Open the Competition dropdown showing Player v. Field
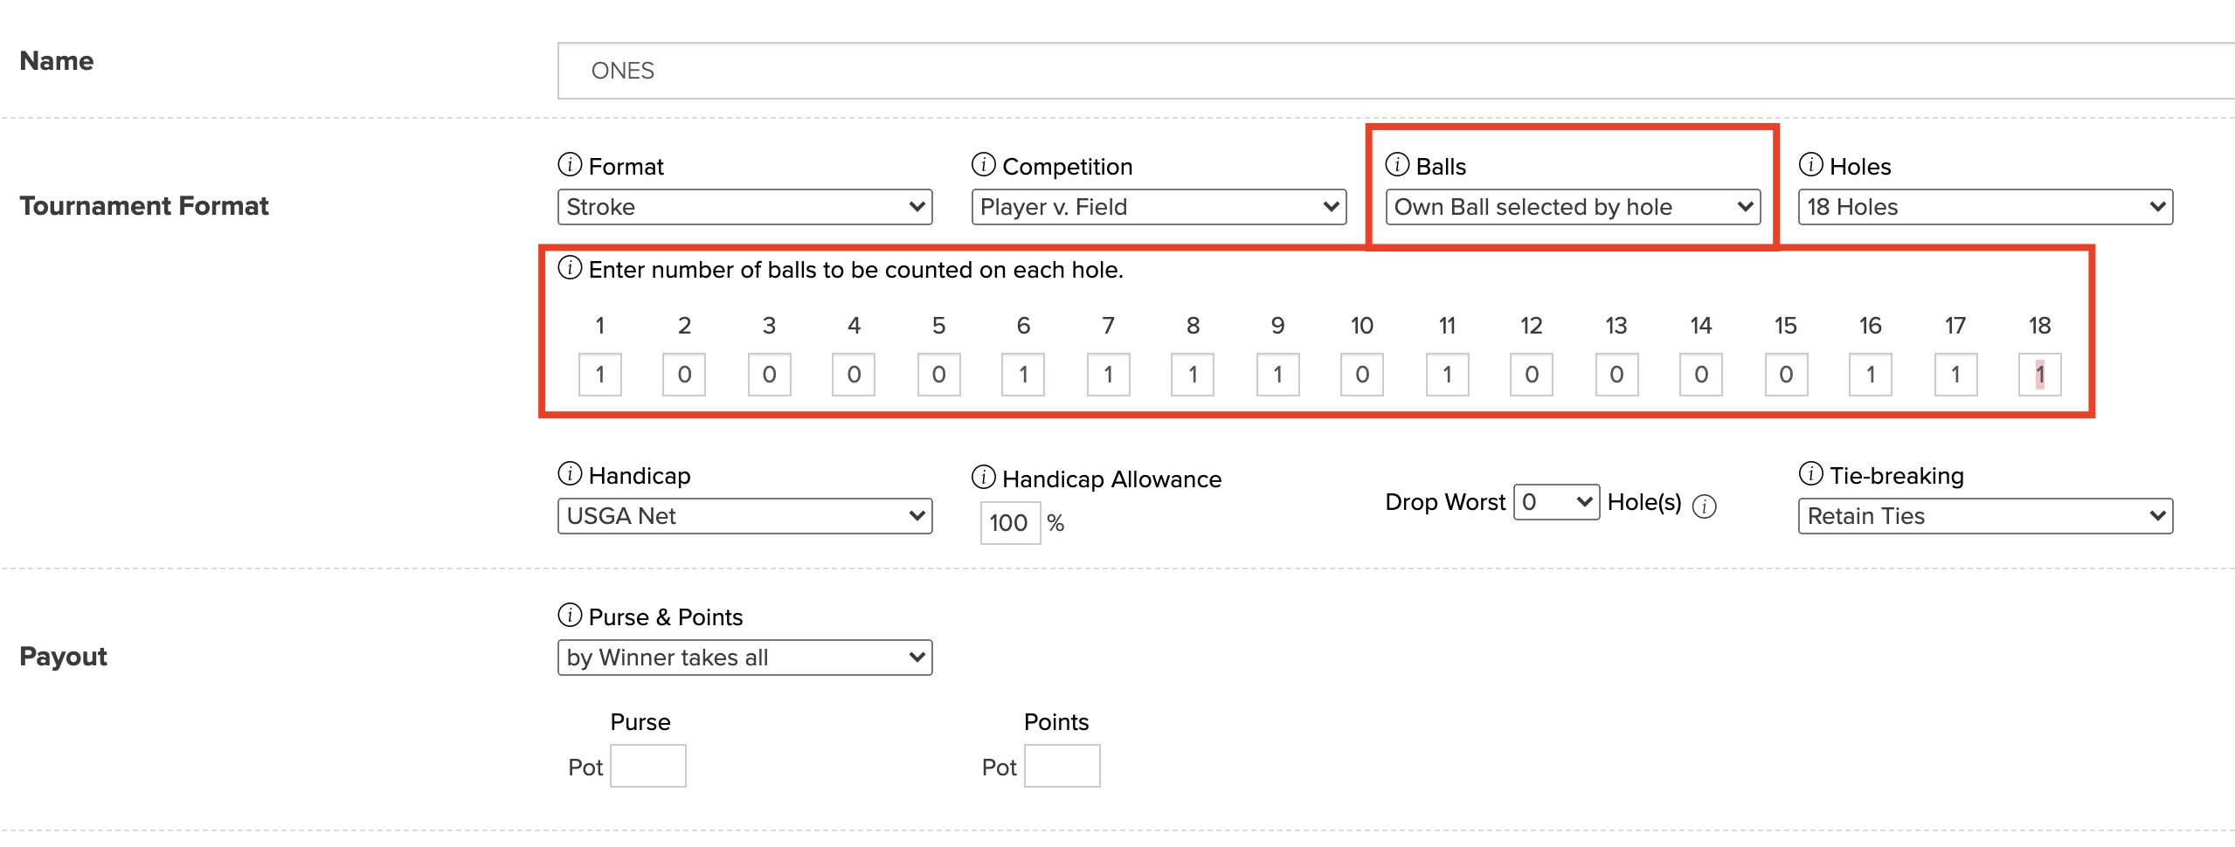Viewport: 2235px width, 847px height. [x=1159, y=207]
